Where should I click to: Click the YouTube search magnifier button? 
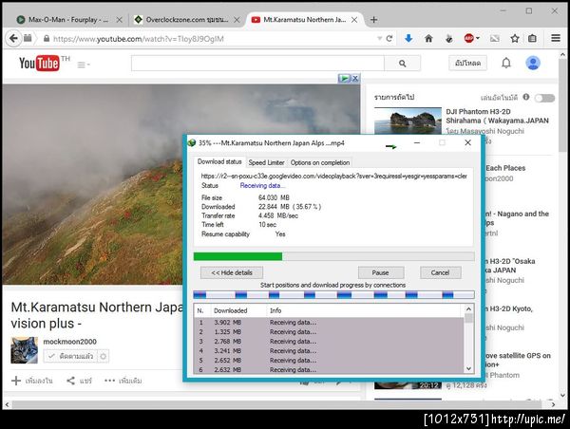(403, 64)
